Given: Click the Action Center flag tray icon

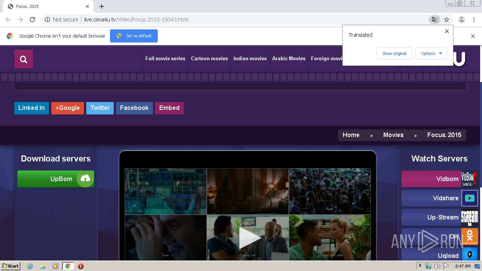Looking at the screenshot, I should [x=446, y=266].
